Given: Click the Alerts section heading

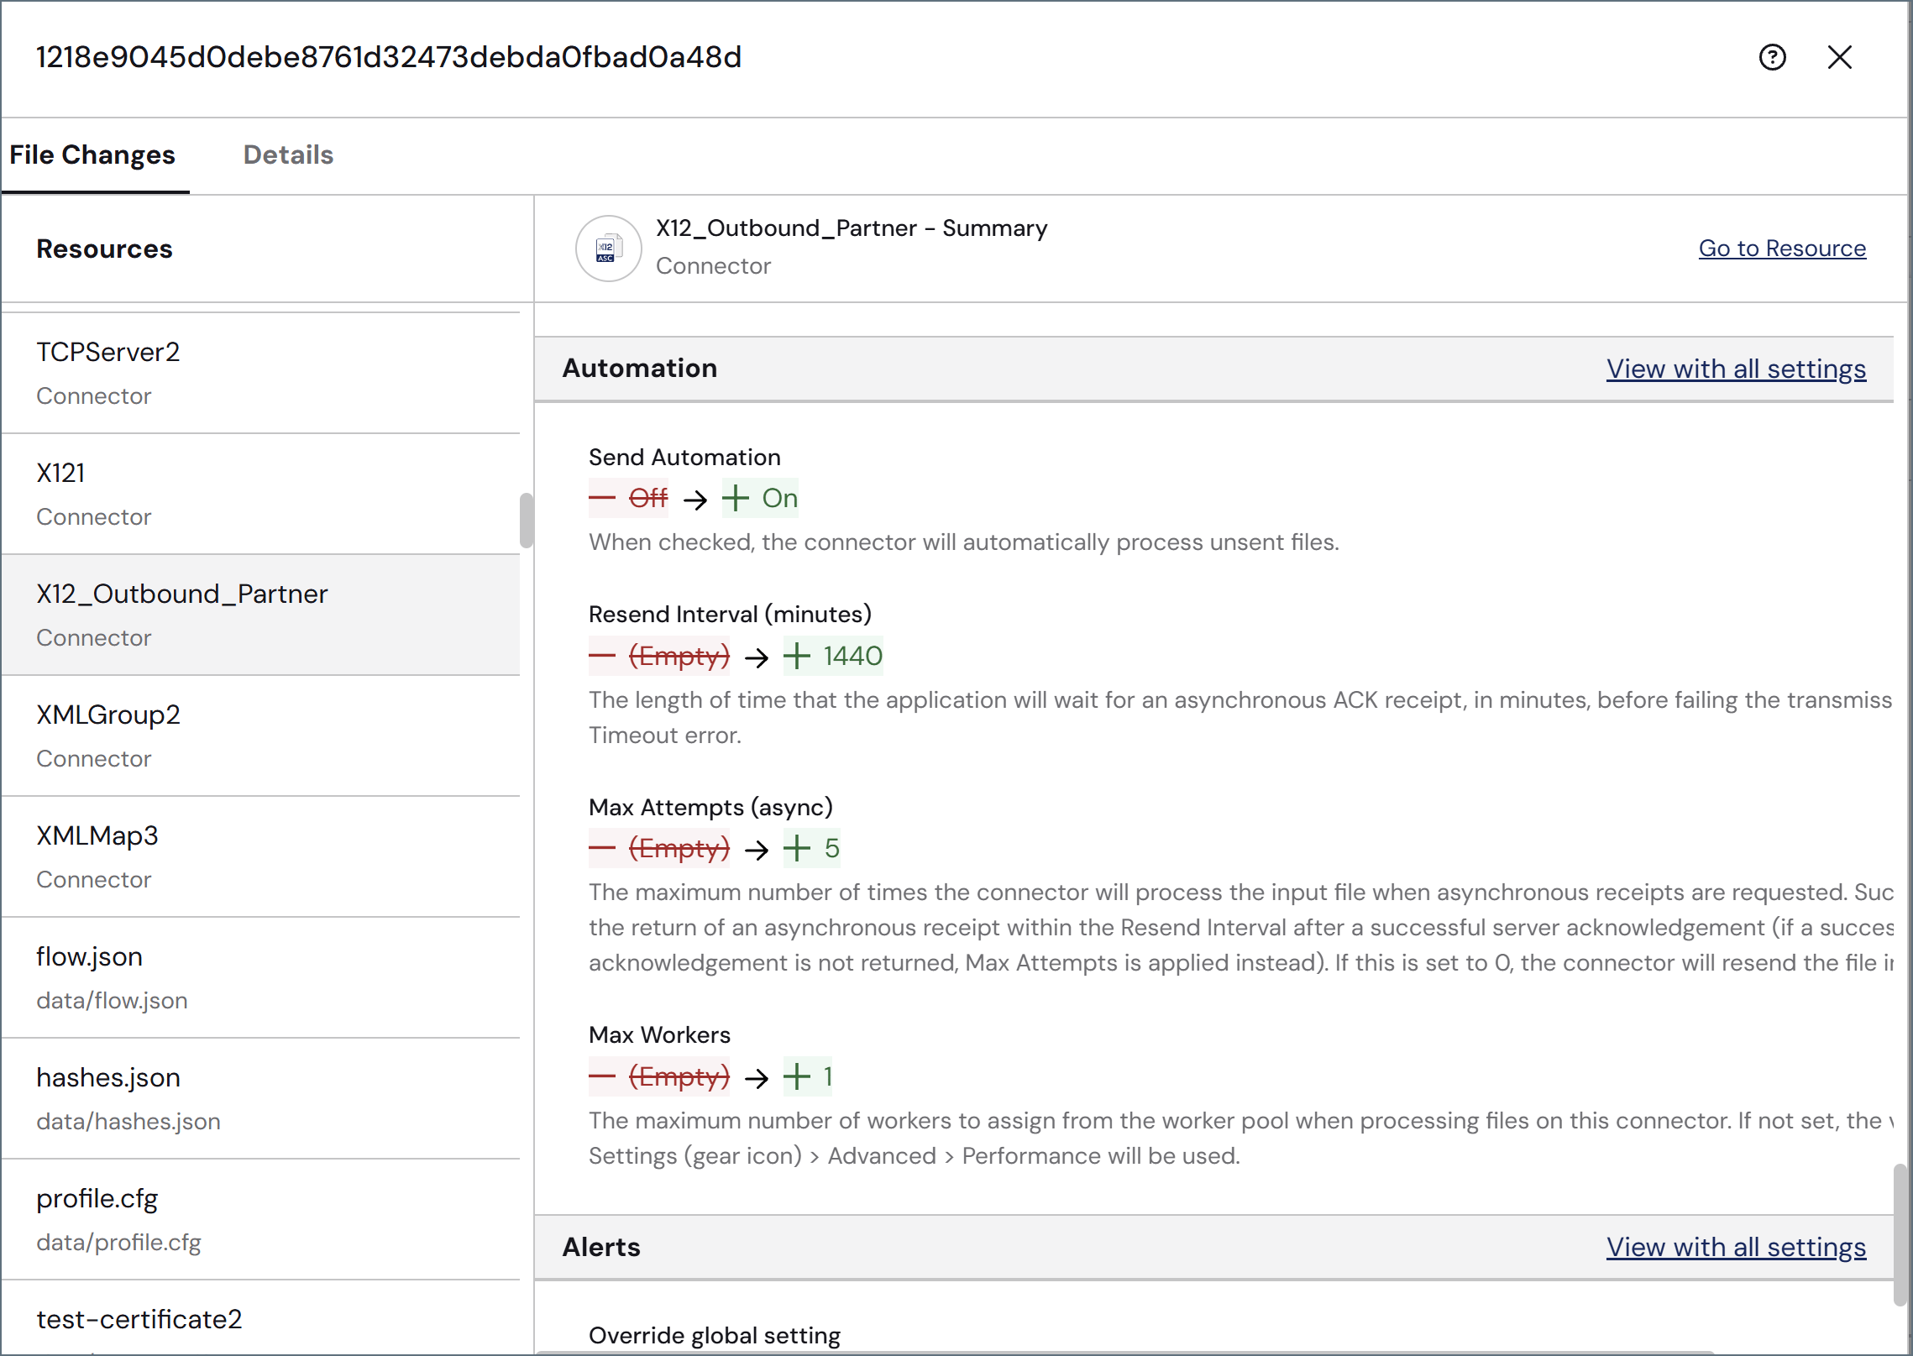Looking at the screenshot, I should click(601, 1247).
